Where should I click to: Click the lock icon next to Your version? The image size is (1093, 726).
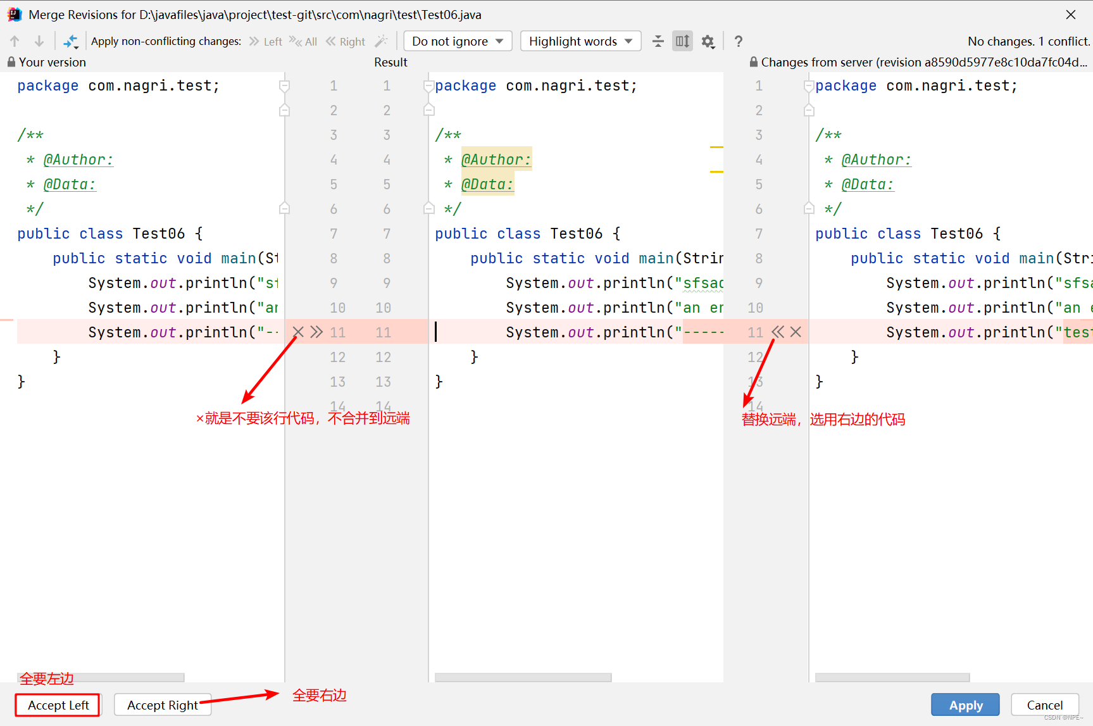(x=11, y=62)
